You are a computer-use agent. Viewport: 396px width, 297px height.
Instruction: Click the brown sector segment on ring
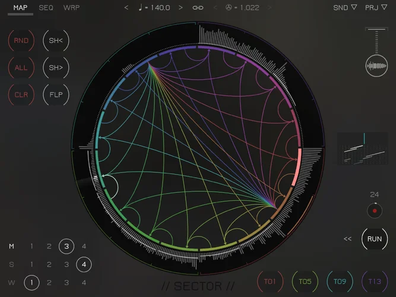pyautogui.click(x=283, y=204)
